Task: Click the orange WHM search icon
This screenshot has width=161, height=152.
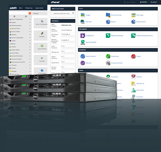Action: pos(30,13)
